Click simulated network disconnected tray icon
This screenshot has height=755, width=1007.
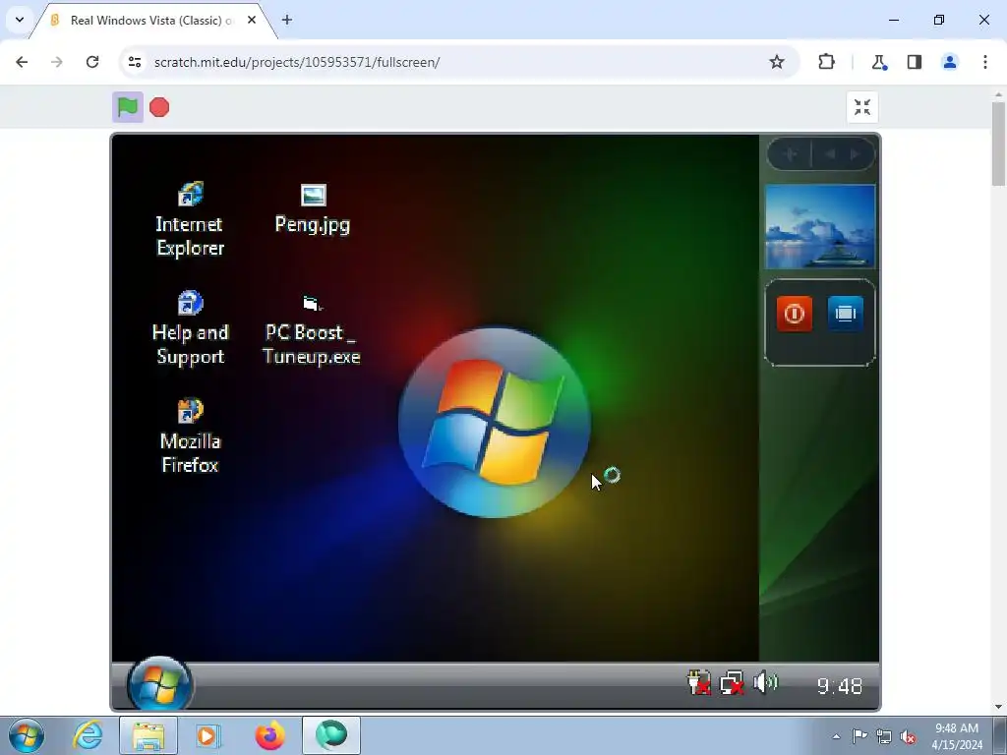click(732, 683)
